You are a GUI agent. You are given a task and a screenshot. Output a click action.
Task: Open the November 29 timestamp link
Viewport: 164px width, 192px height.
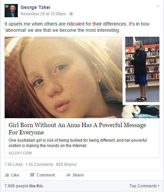(x=43, y=14)
